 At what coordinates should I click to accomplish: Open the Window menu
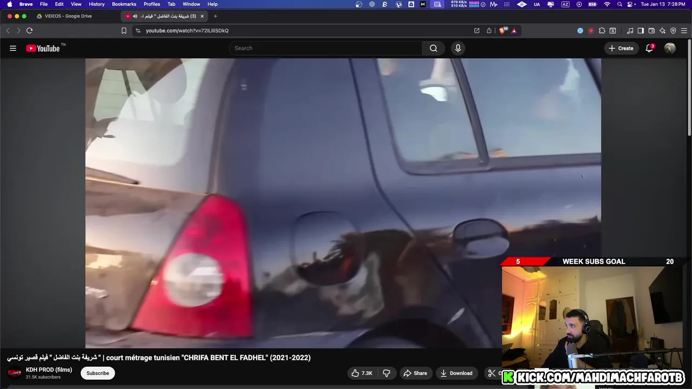pyautogui.click(x=191, y=4)
